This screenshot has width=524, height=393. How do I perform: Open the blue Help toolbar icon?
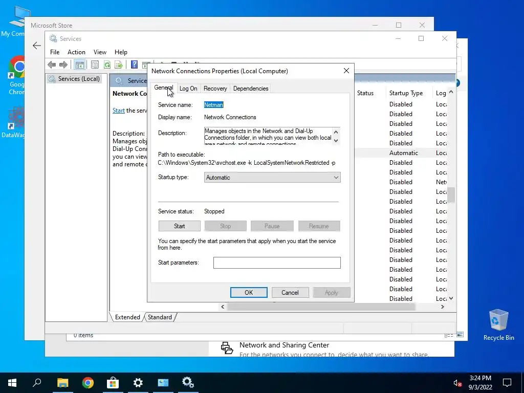(x=135, y=64)
